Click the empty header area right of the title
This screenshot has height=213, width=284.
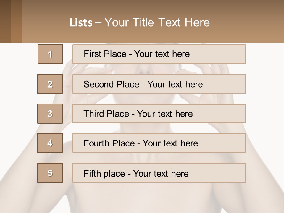coord(248,22)
